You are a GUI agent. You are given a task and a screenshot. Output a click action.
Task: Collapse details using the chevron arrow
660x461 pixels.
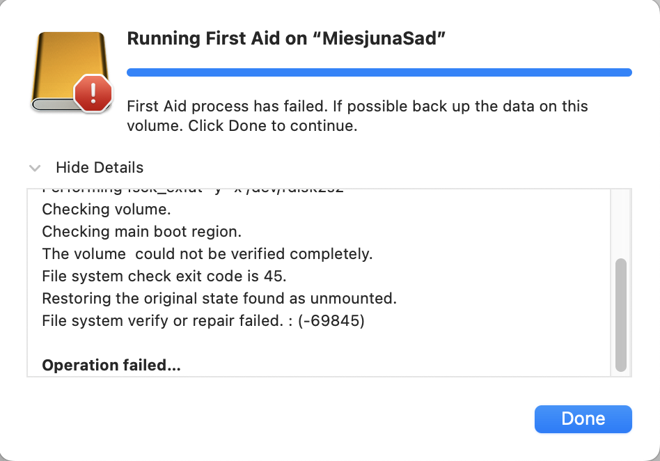click(34, 168)
